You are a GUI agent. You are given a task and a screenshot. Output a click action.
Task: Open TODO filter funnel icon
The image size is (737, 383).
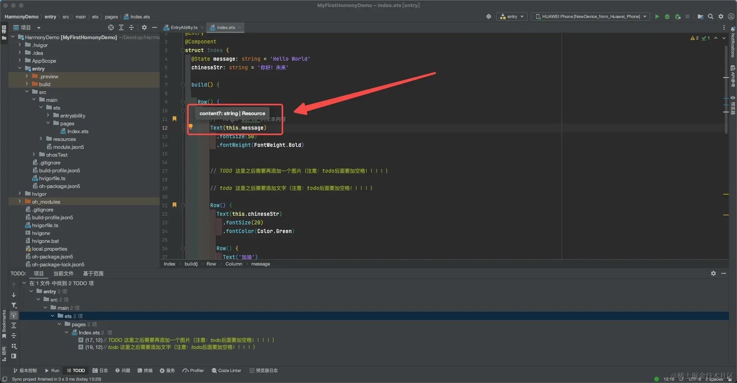pyautogui.click(x=14, y=305)
